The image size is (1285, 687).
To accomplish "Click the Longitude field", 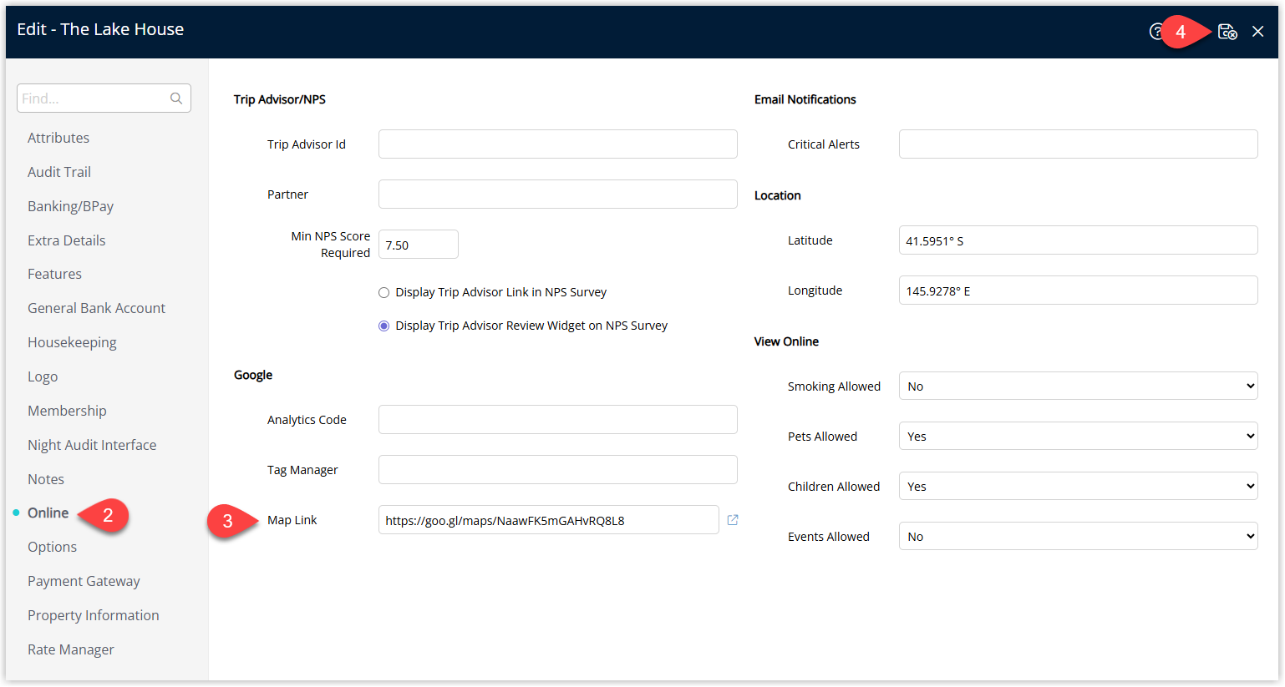I will click(x=1079, y=290).
